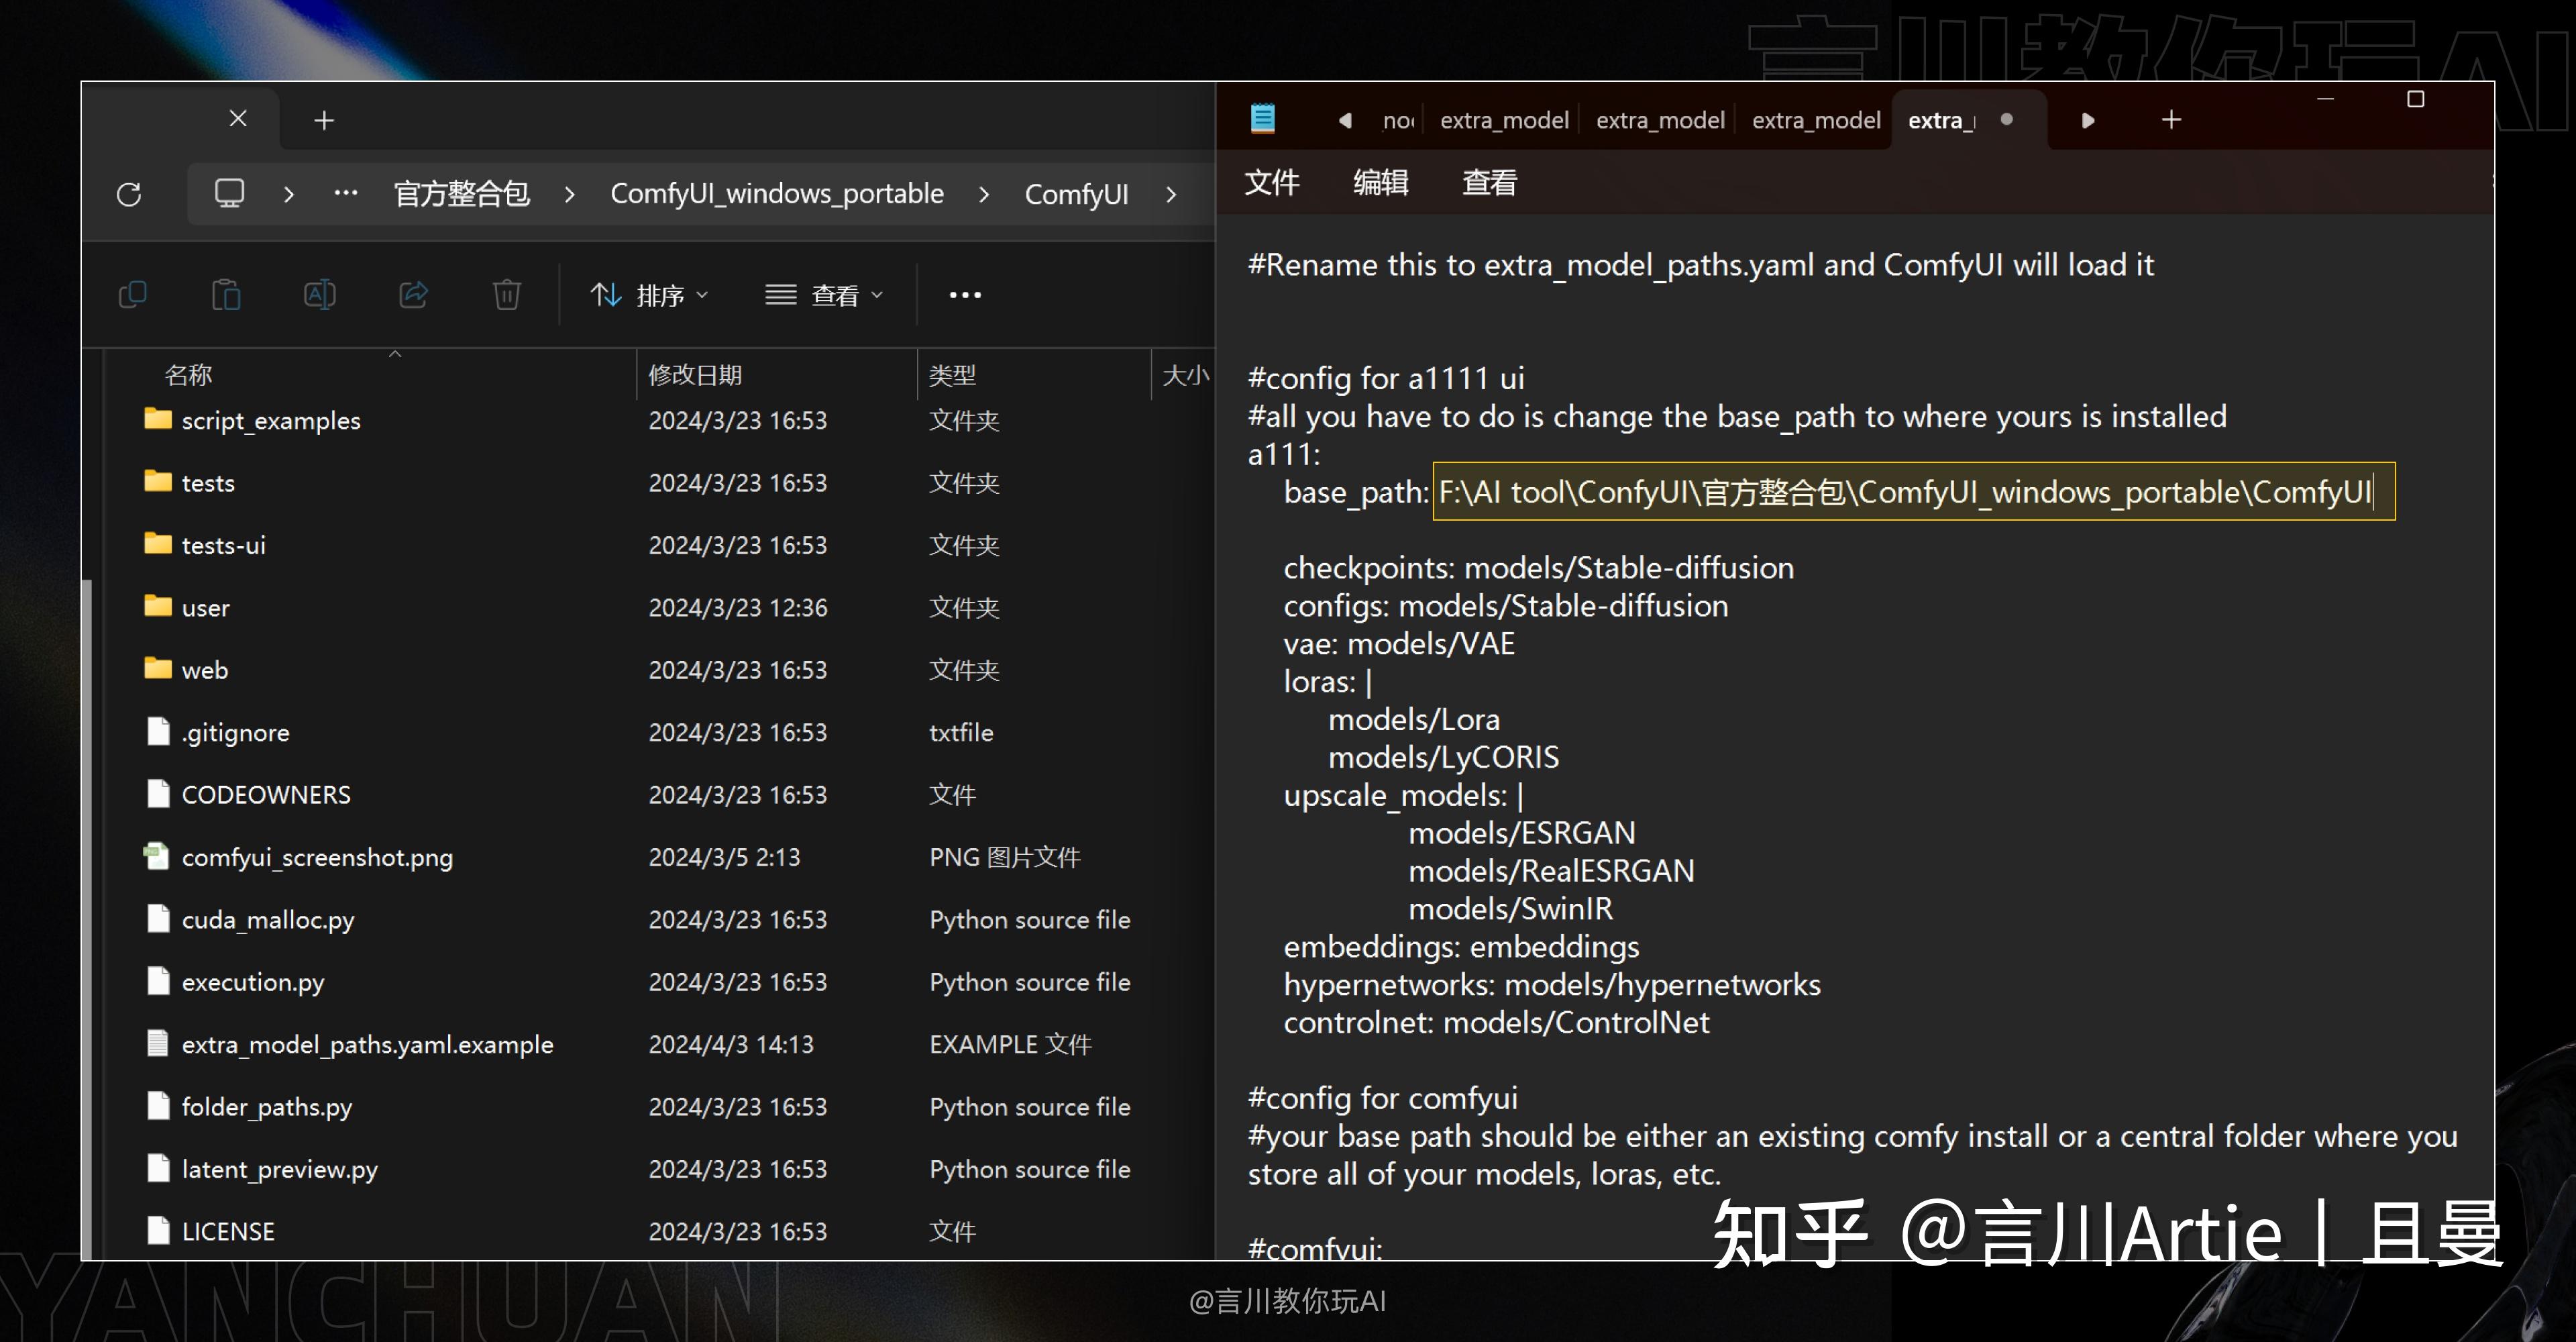Expand the breadcrumb '...' overflow in the address bar
Screen dimensions: 2576x1342
coord(345,194)
